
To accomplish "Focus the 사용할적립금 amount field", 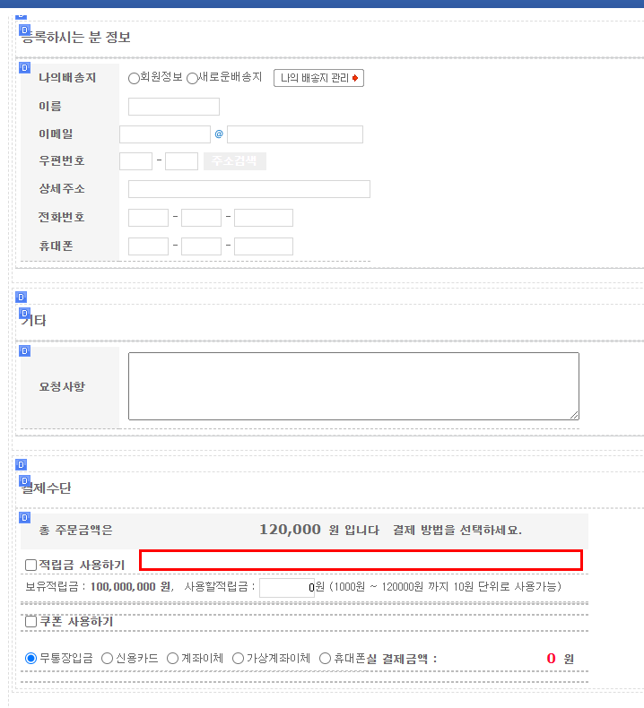I will [x=287, y=588].
